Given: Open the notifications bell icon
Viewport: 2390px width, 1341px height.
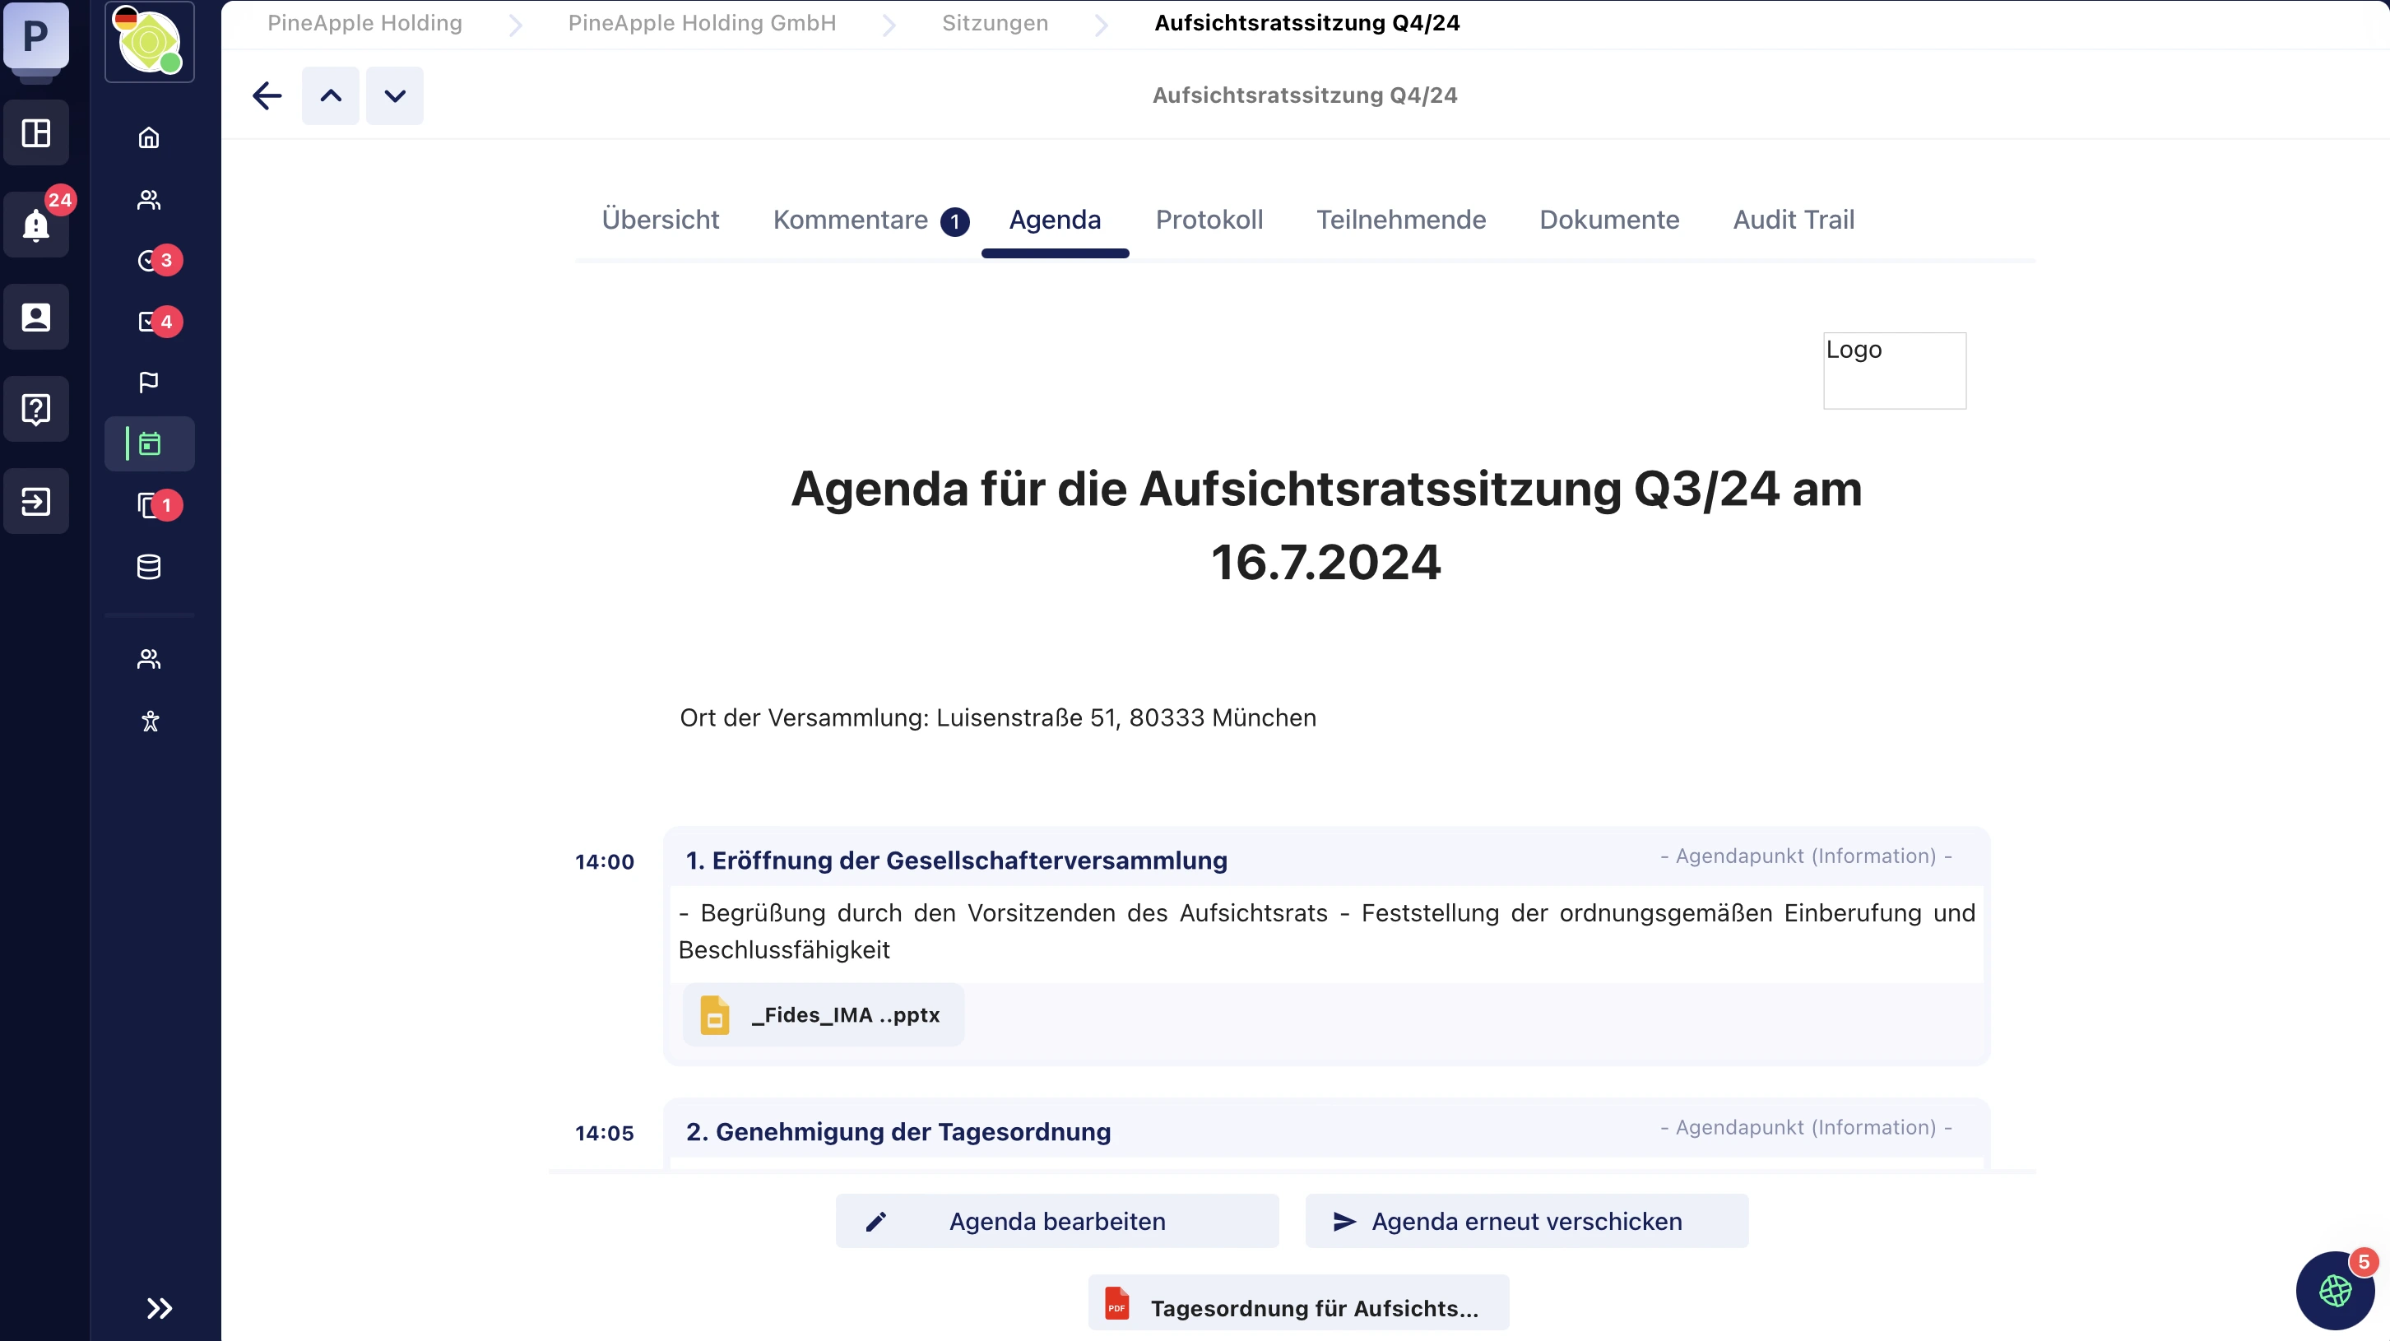Looking at the screenshot, I should coord(36,225).
